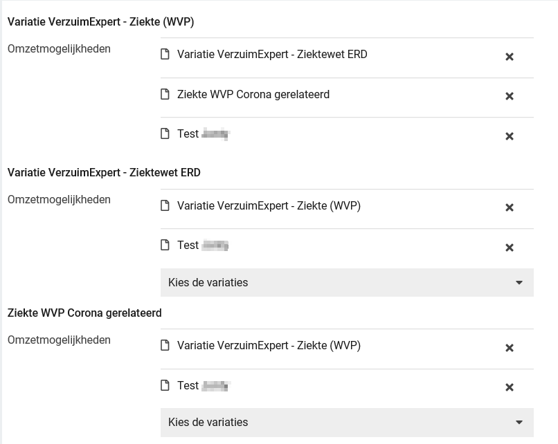558x444 pixels.
Task: Click the Variatie VerzuimExpert - Ziektewet ERD section heading
Action: 104,172
